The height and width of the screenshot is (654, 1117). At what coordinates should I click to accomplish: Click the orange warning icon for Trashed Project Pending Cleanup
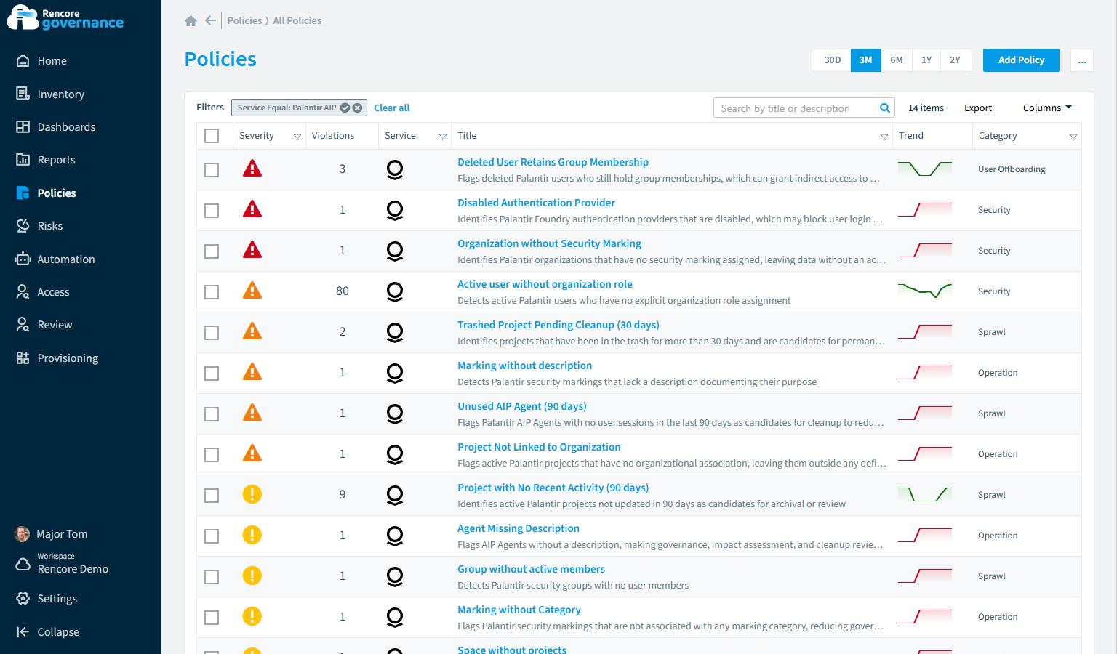coord(252,331)
